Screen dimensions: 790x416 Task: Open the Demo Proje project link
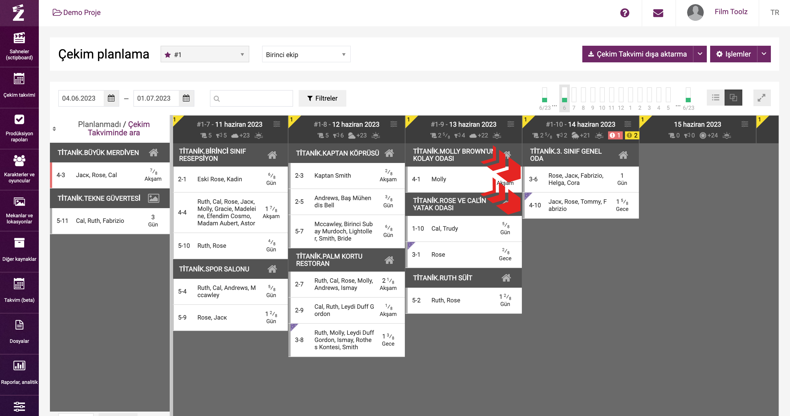pyautogui.click(x=77, y=12)
